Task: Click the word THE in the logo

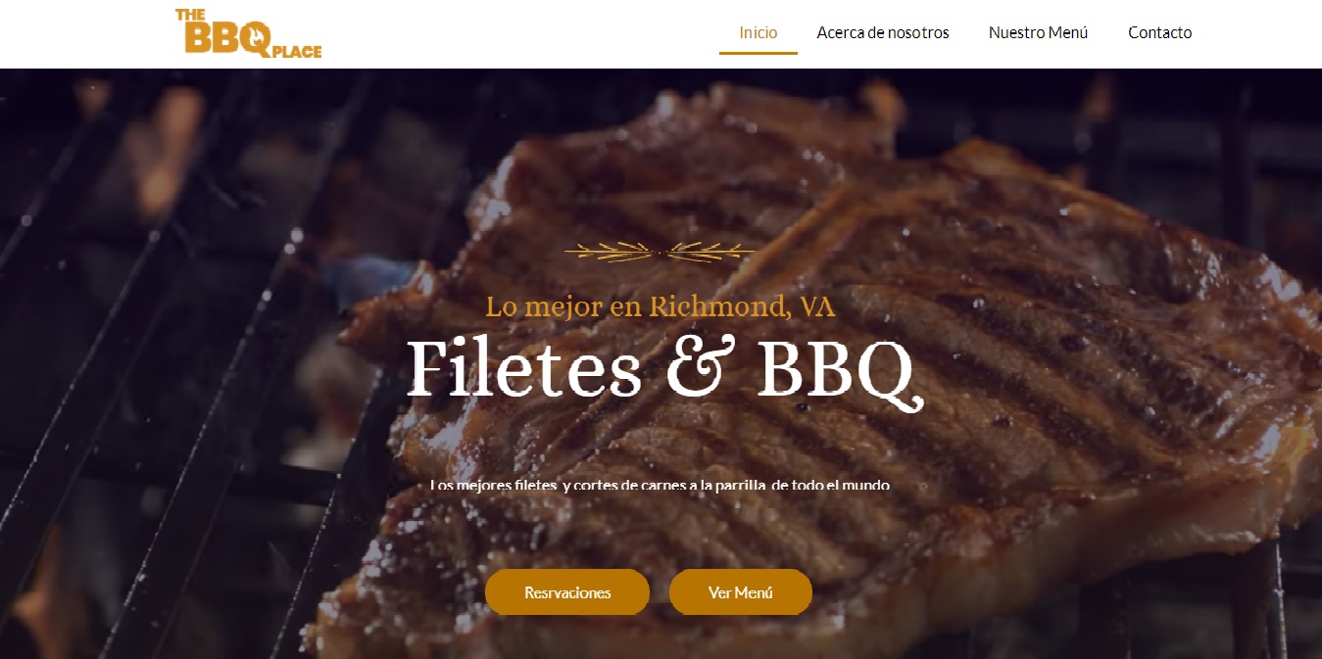Action: [x=189, y=15]
